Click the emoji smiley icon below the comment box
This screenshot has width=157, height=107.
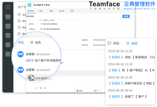(45, 88)
